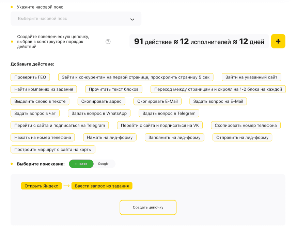The image size is (296, 232).
Task: Add 'Зайти к конкурентам на первой странице' action
Action: click(136, 77)
